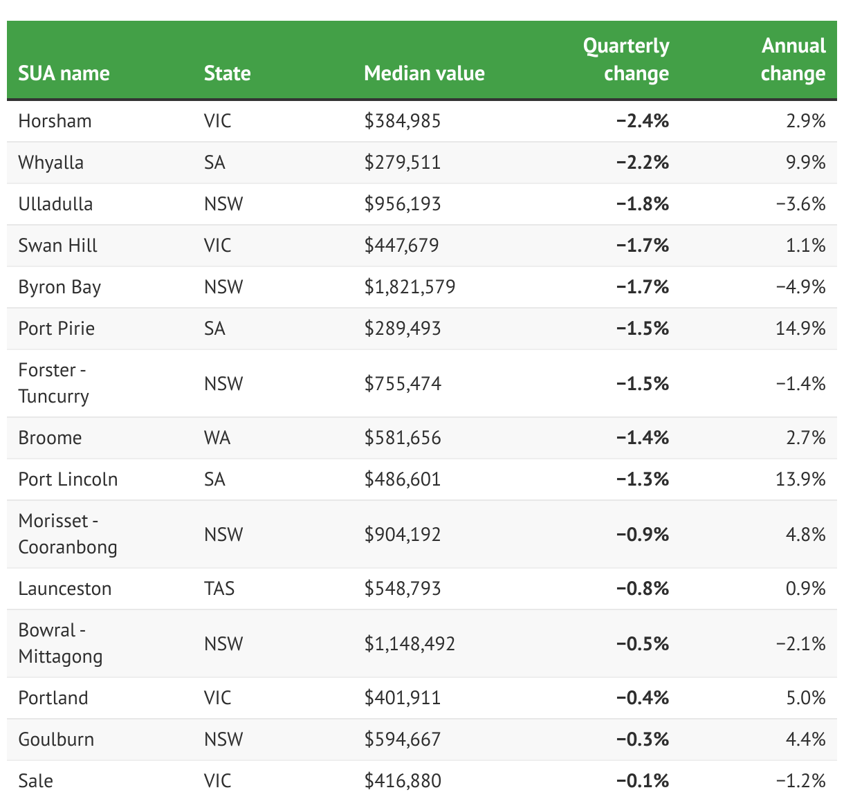Click Byron Bay median value $1,821,579
This screenshot has height=808, width=844.
click(410, 287)
